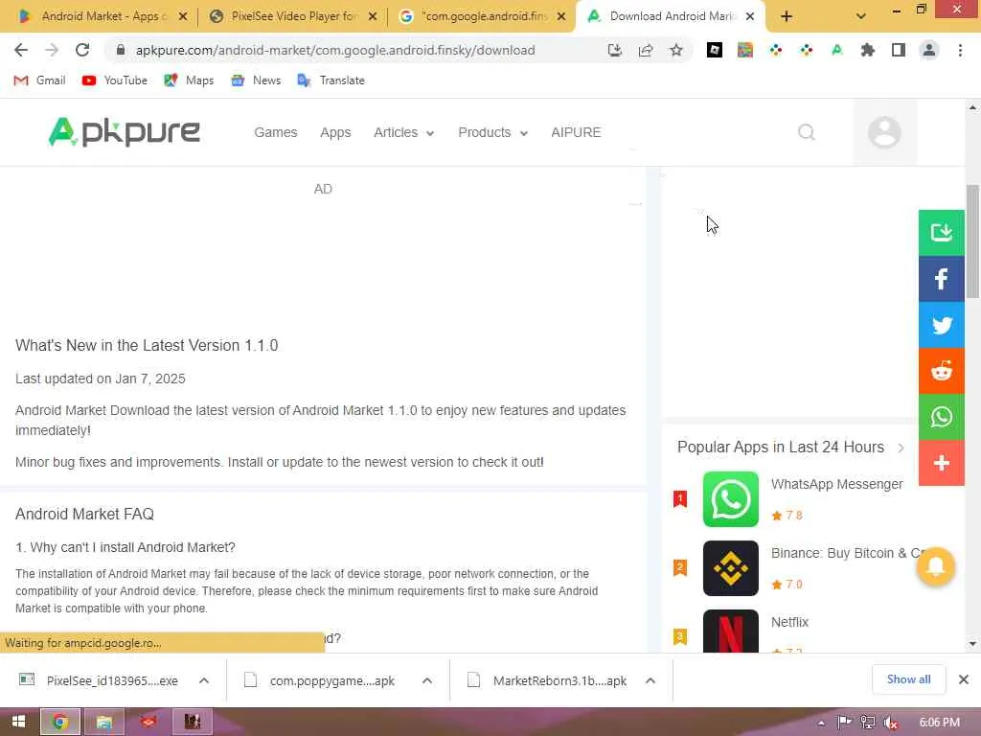
Task: Expand options for PixelSee exe download
Action: pyautogui.click(x=204, y=680)
